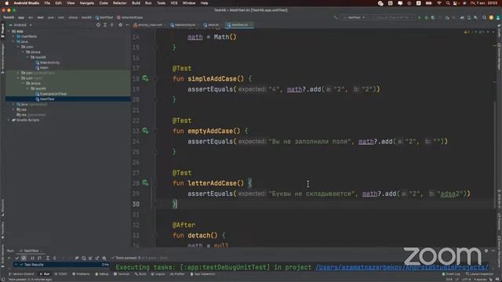Open the project path link in console
The image size is (502, 282).
tap(402, 267)
